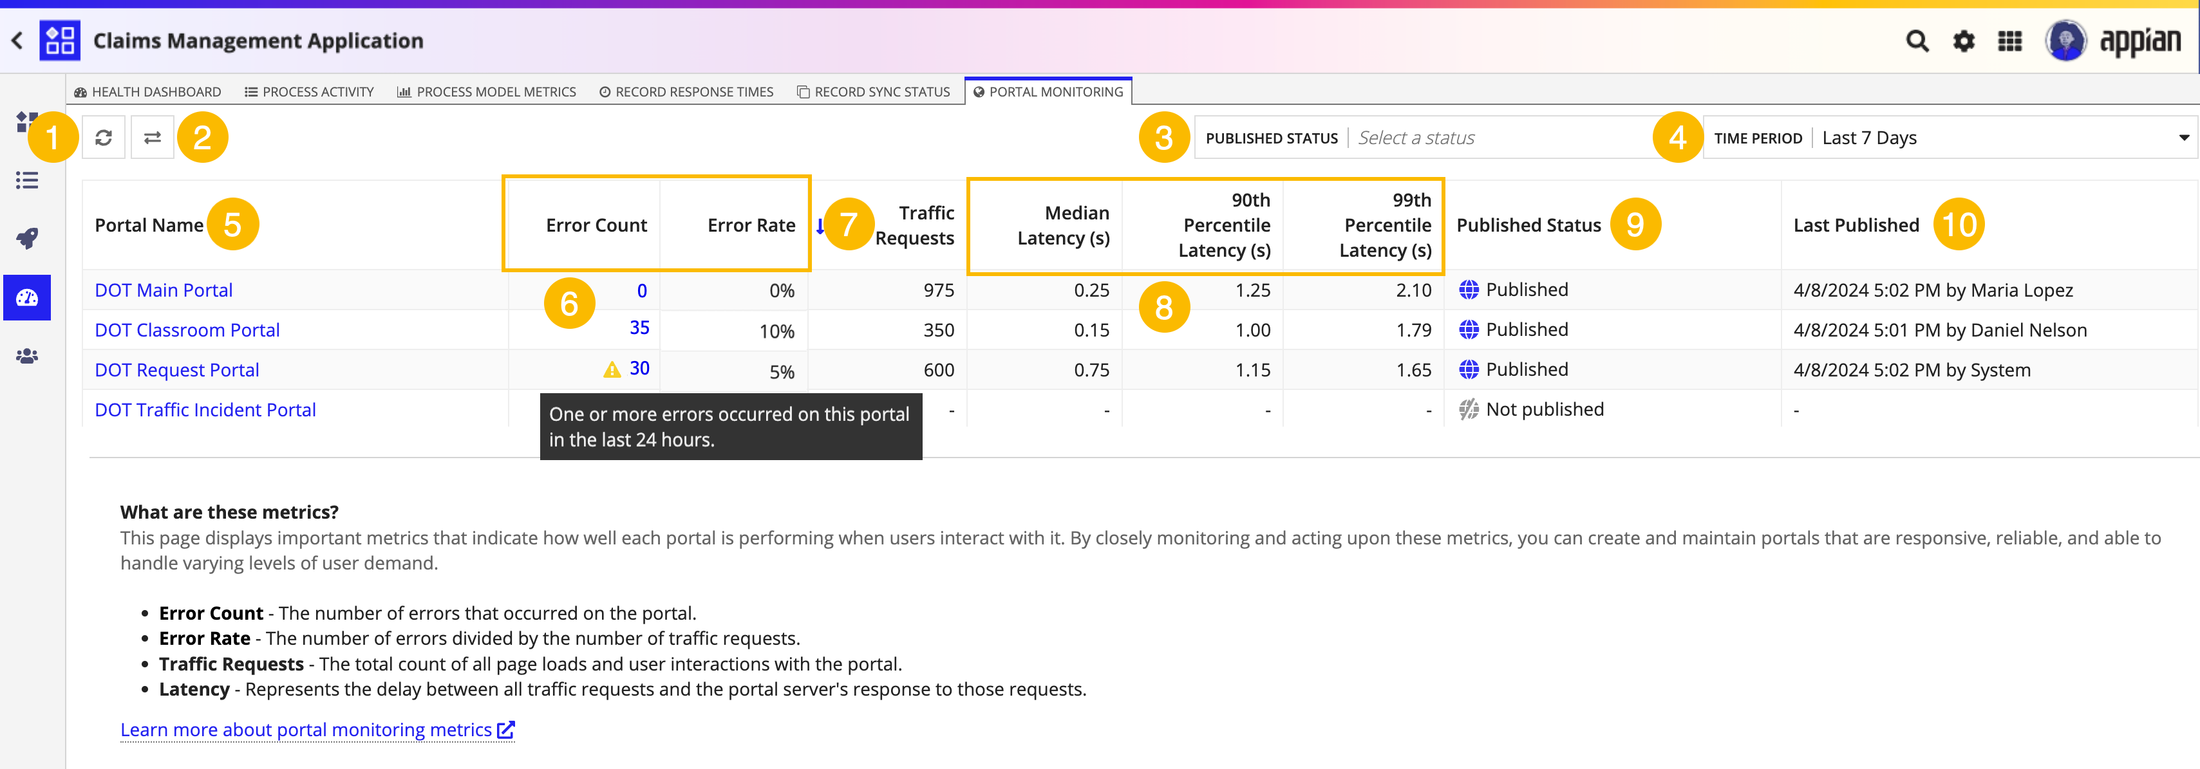Open the DOT Main Portal link

click(164, 290)
